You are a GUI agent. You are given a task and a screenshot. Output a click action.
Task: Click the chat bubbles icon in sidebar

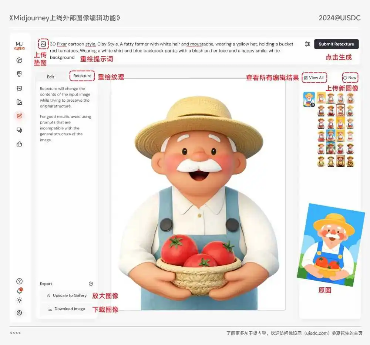coord(20,130)
